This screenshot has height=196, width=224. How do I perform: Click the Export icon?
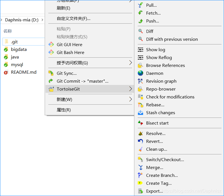pyautogui.click(x=141, y=191)
